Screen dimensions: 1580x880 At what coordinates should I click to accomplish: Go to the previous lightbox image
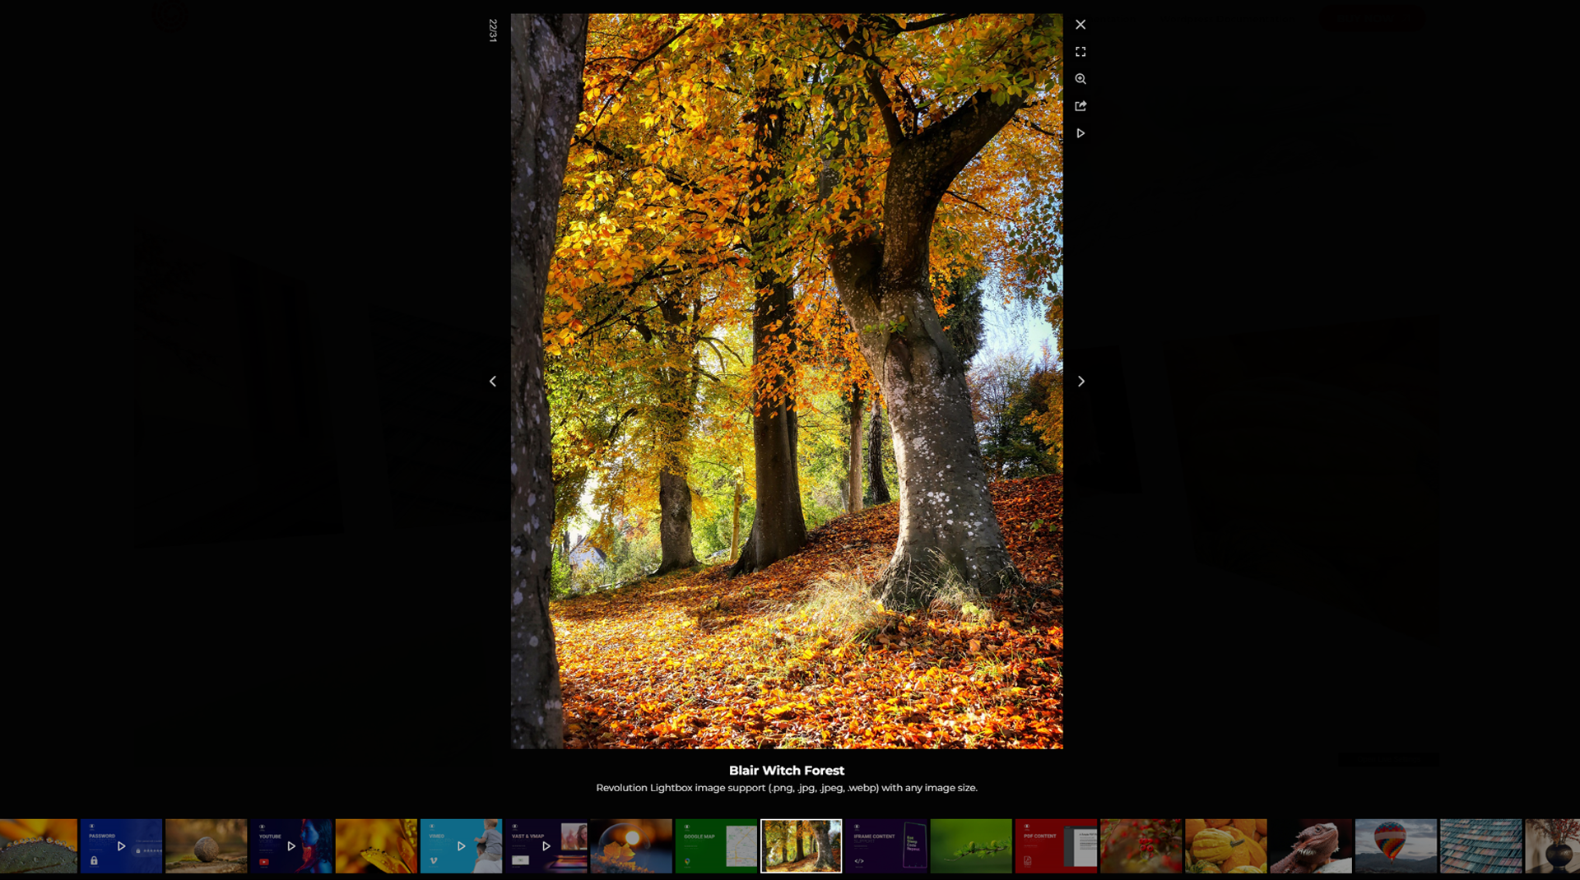tap(493, 381)
